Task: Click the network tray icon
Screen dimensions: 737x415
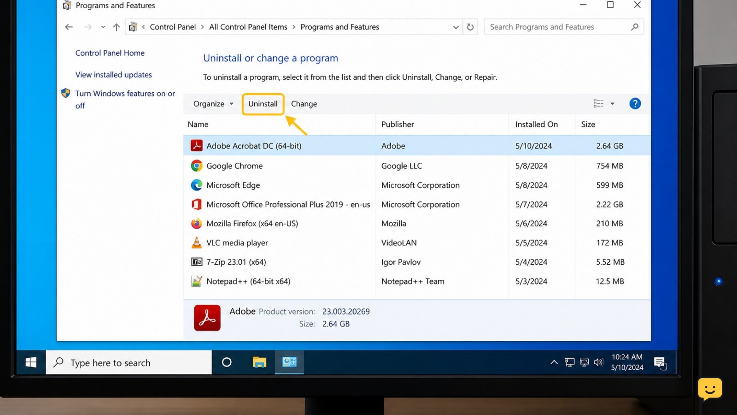Action: coord(569,362)
